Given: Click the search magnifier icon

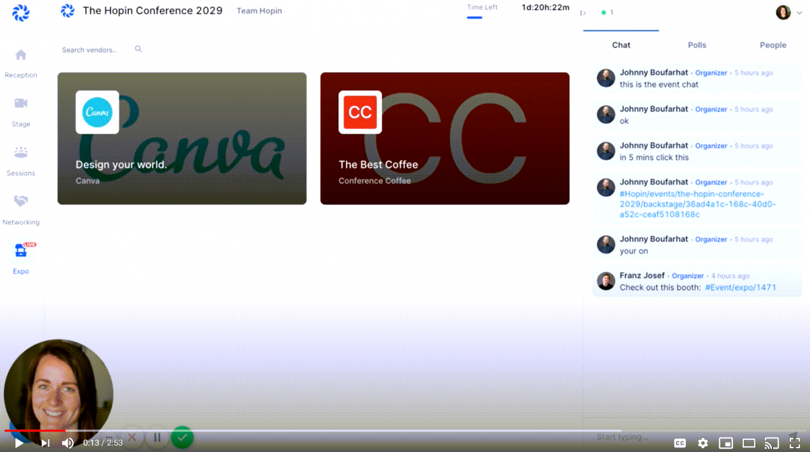Looking at the screenshot, I should coord(138,50).
